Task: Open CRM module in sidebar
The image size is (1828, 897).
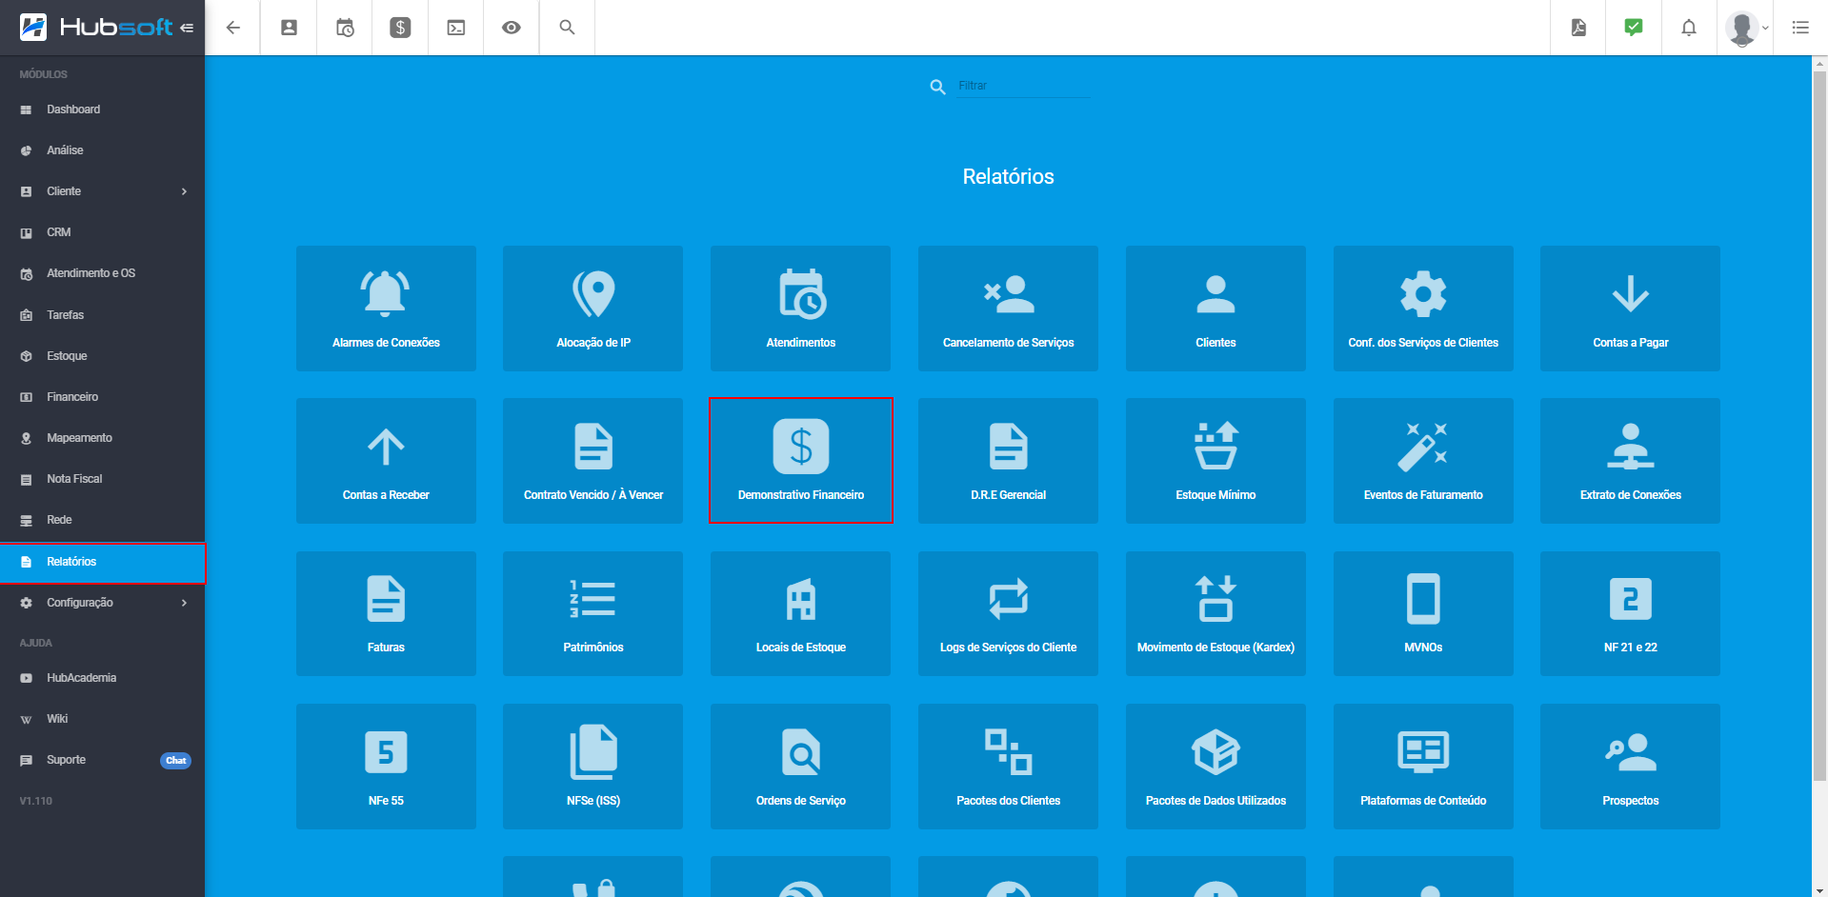Action: 102,232
